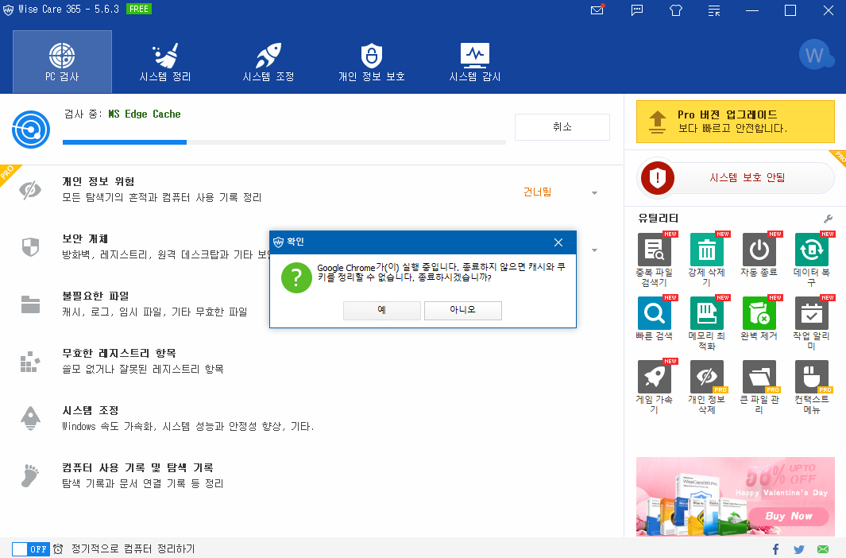Open 자동 종료 utility
This screenshot has height=558, width=846.
pos(759,256)
